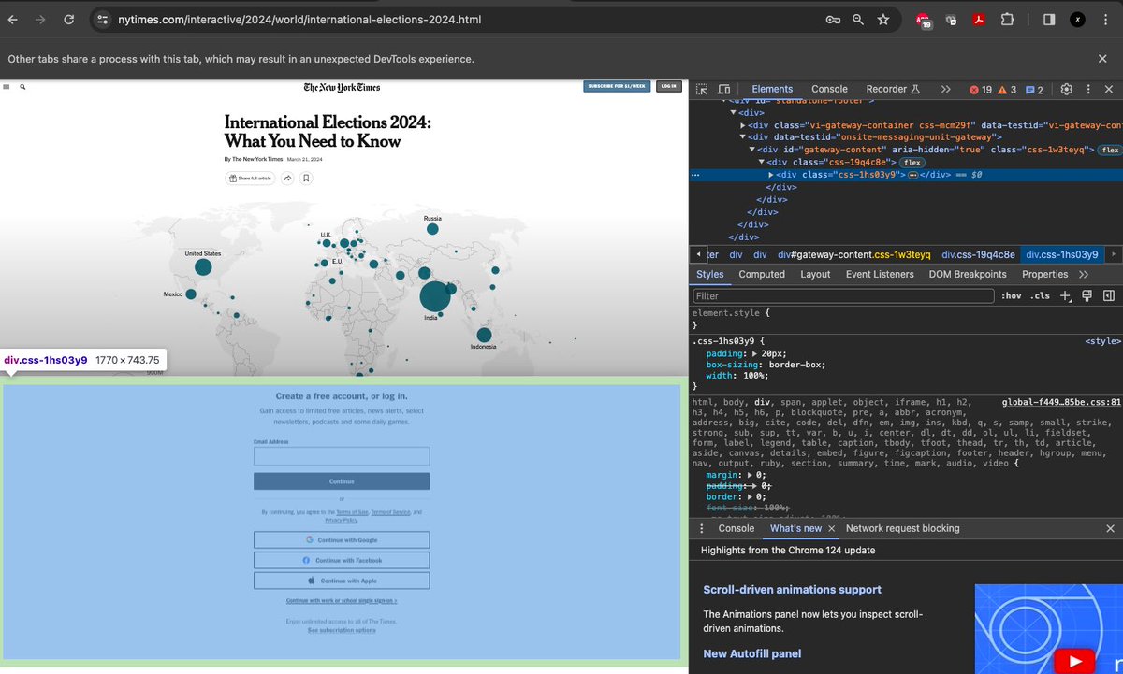Open the Chrome extensions puzzle icon

click(x=1007, y=20)
